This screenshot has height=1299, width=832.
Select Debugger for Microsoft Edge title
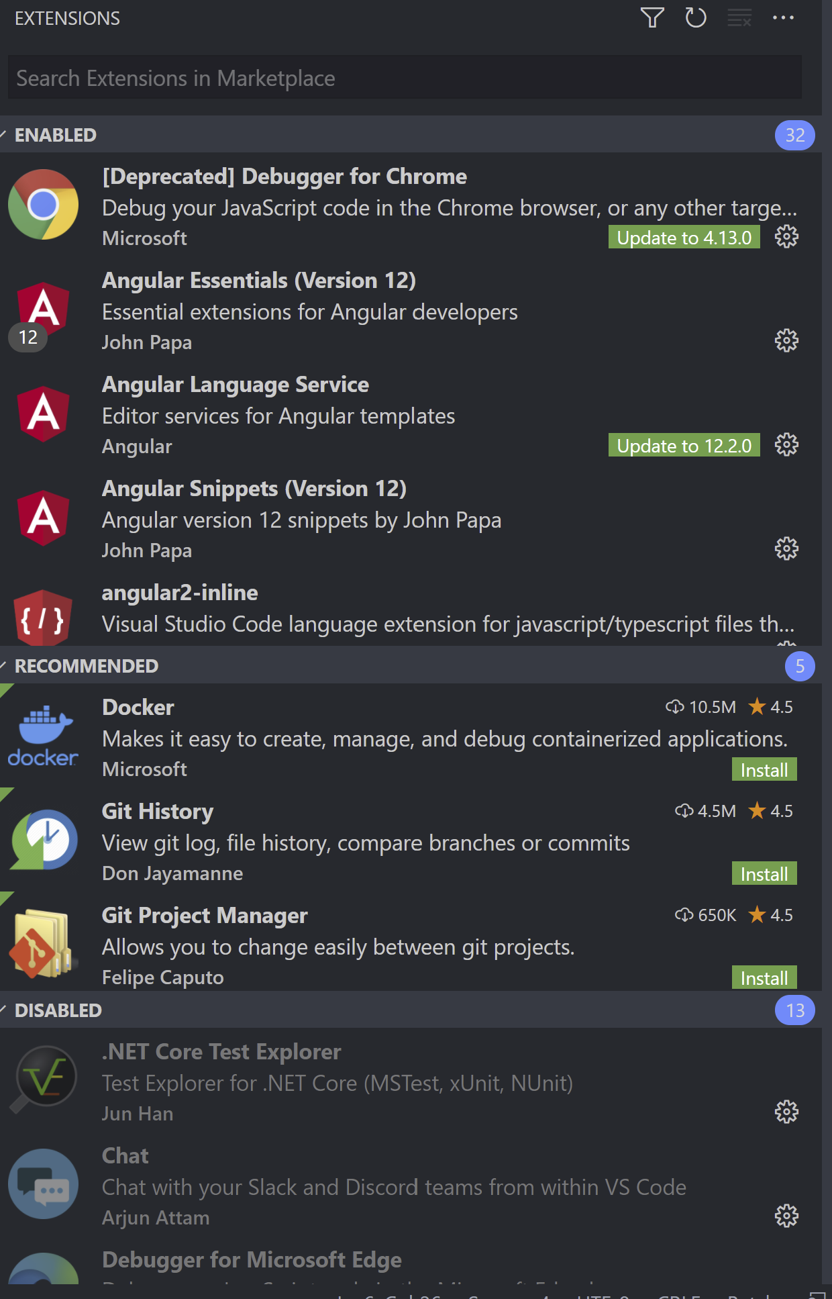pos(252,1260)
